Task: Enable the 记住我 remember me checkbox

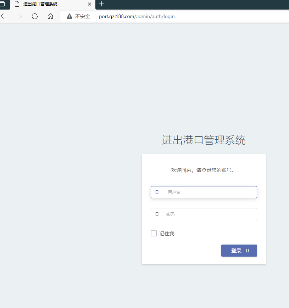Action: point(154,233)
